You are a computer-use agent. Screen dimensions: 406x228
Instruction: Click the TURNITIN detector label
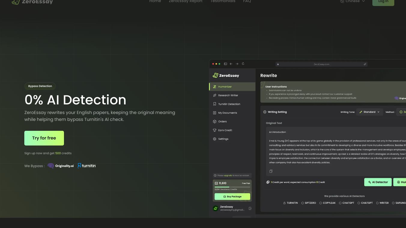pos(292,203)
